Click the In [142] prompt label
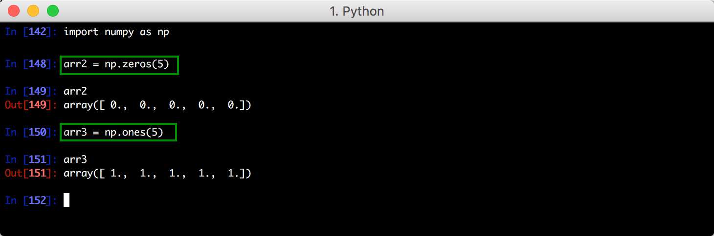 [32, 32]
